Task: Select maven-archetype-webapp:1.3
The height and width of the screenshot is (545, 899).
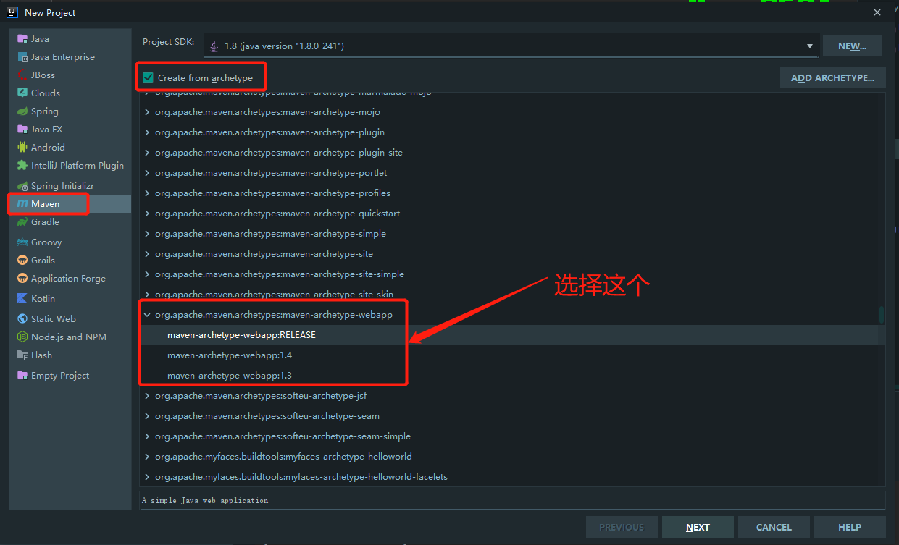Action: (230, 376)
